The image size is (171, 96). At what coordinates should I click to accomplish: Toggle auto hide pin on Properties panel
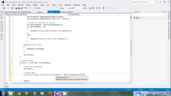pos(164,12)
